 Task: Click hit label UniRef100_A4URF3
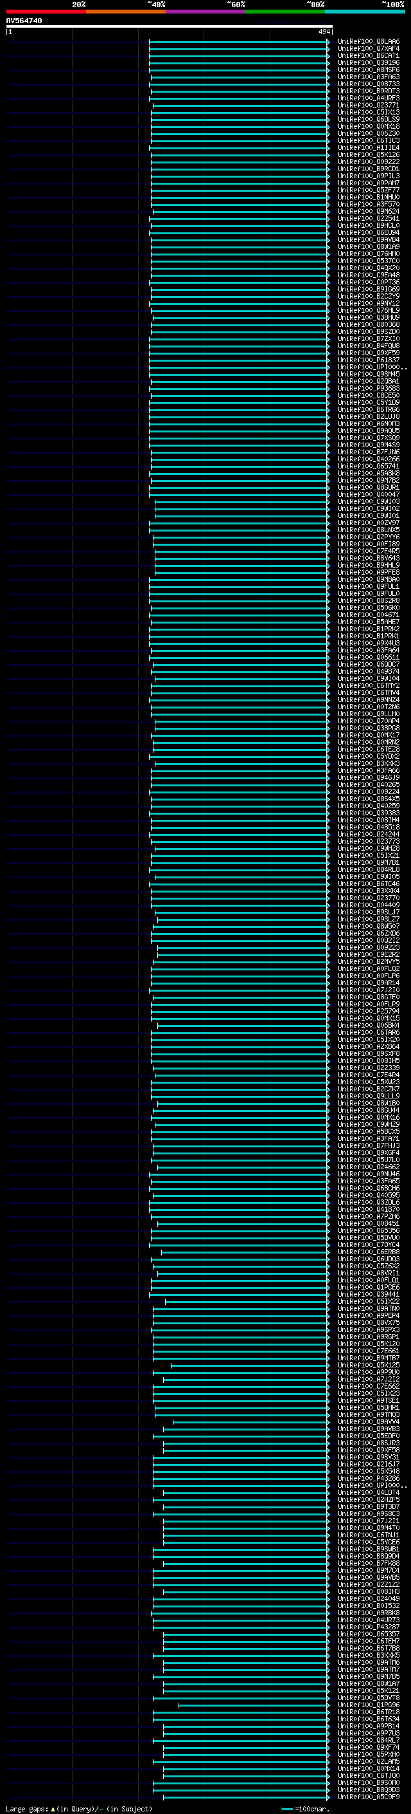point(368,98)
